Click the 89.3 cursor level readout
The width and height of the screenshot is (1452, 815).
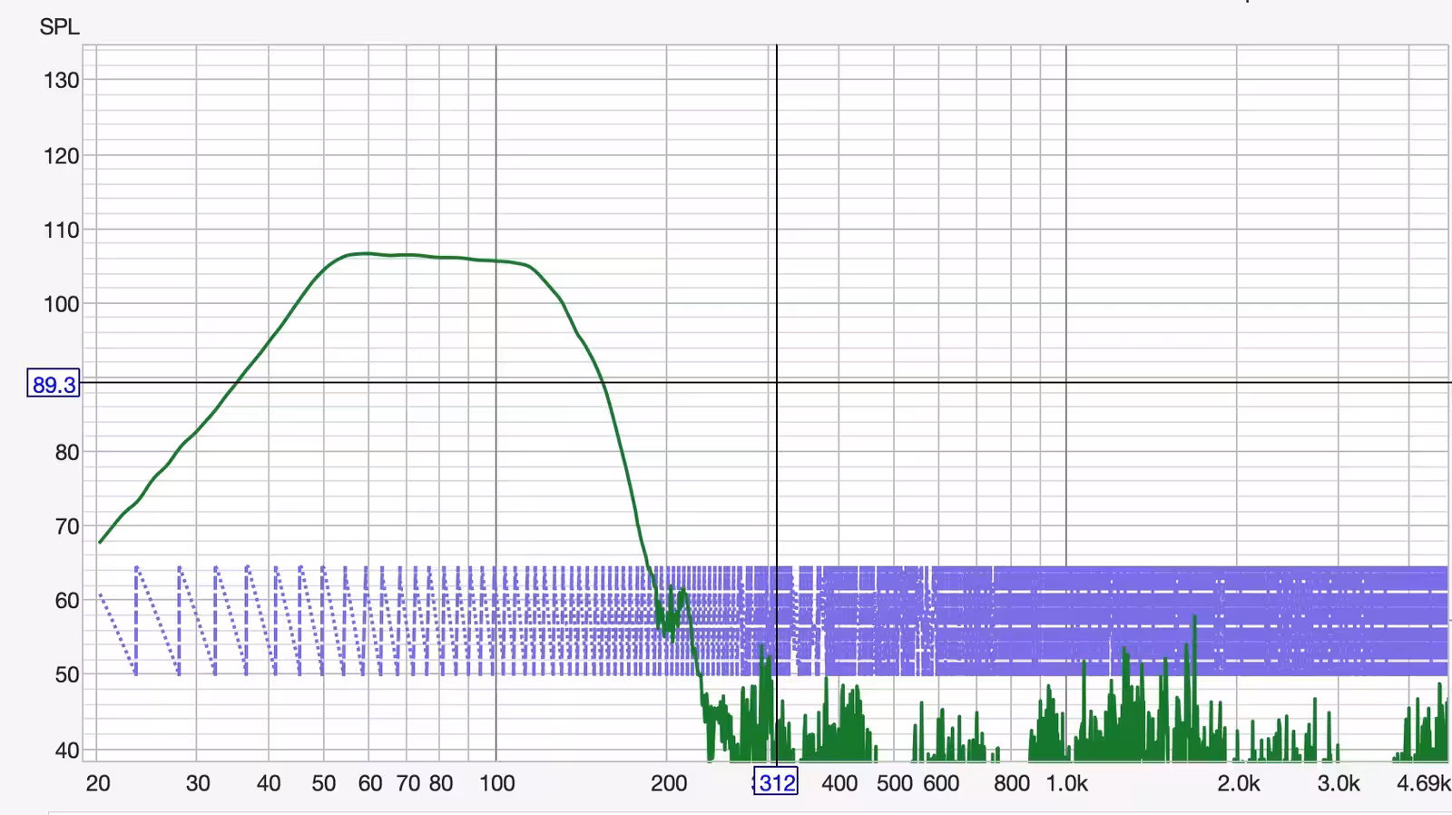click(x=54, y=384)
